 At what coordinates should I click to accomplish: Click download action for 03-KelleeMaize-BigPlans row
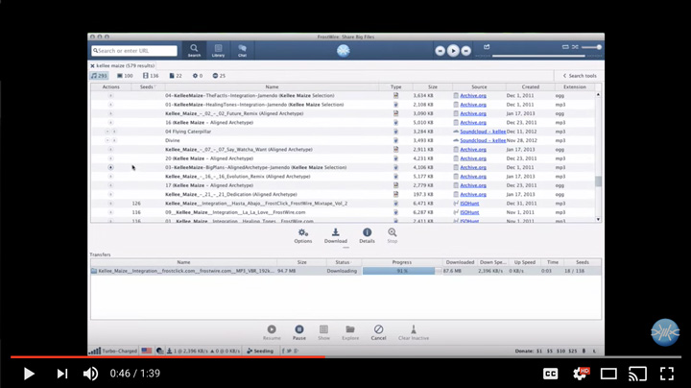(110, 167)
